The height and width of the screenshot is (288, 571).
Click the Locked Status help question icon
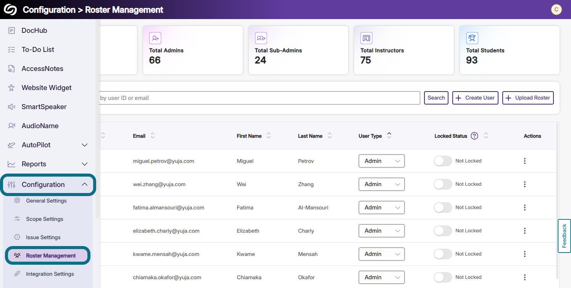[474, 136]
